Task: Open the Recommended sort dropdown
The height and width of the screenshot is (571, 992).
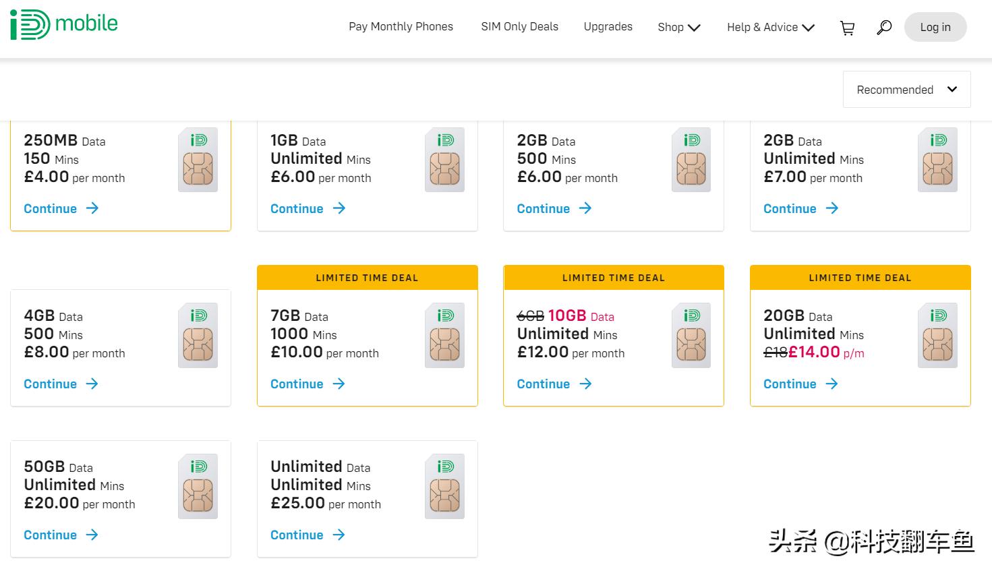Action: [x=906, y=90]
